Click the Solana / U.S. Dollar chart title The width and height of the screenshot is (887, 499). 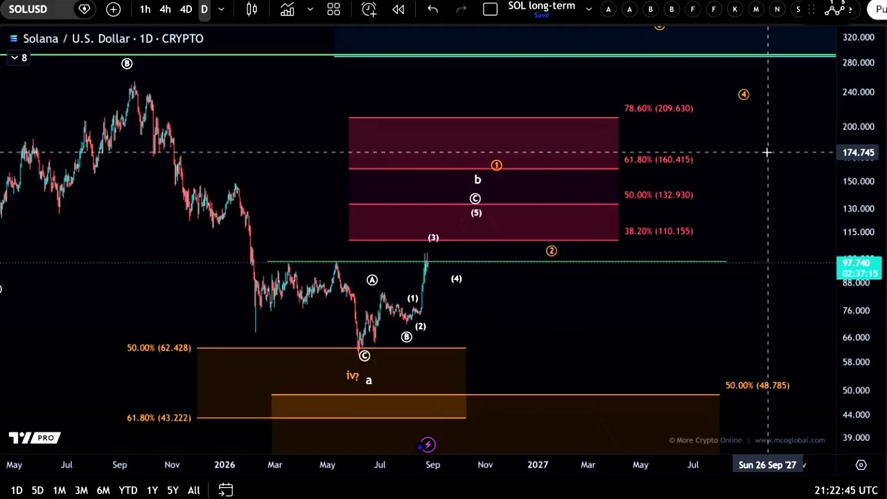click(x=113, y=39)
